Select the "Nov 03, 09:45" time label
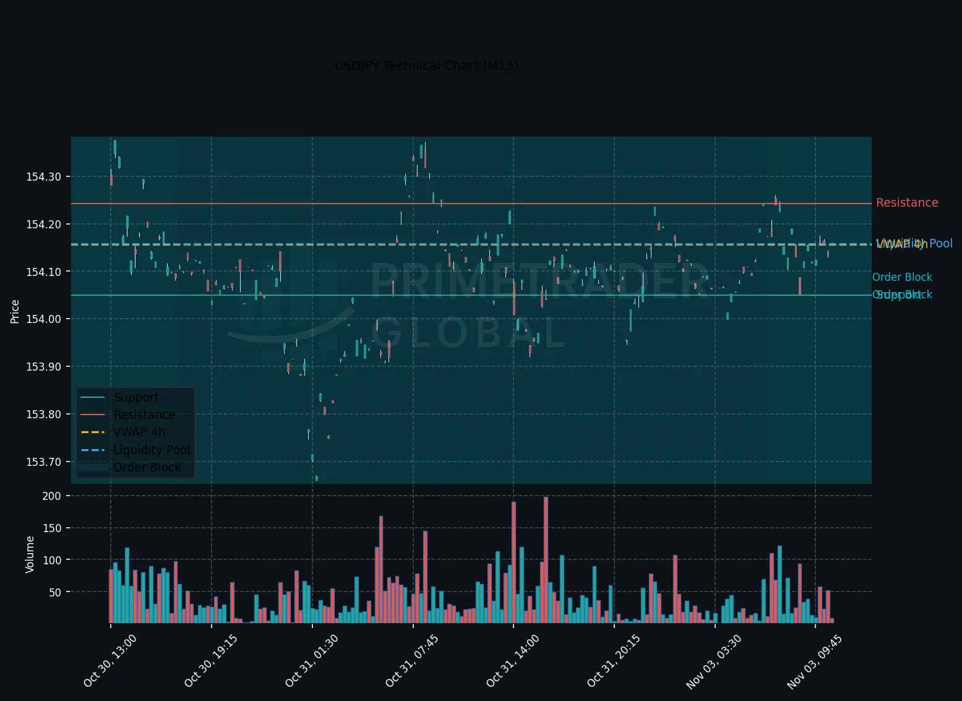This screenshot has height=701, width=962. coord(814,661)
